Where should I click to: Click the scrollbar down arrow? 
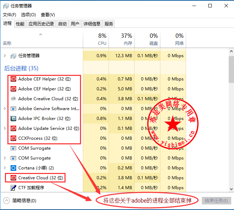pos(231,189)
